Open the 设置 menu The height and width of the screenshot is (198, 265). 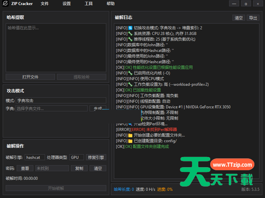coord(67,4)
